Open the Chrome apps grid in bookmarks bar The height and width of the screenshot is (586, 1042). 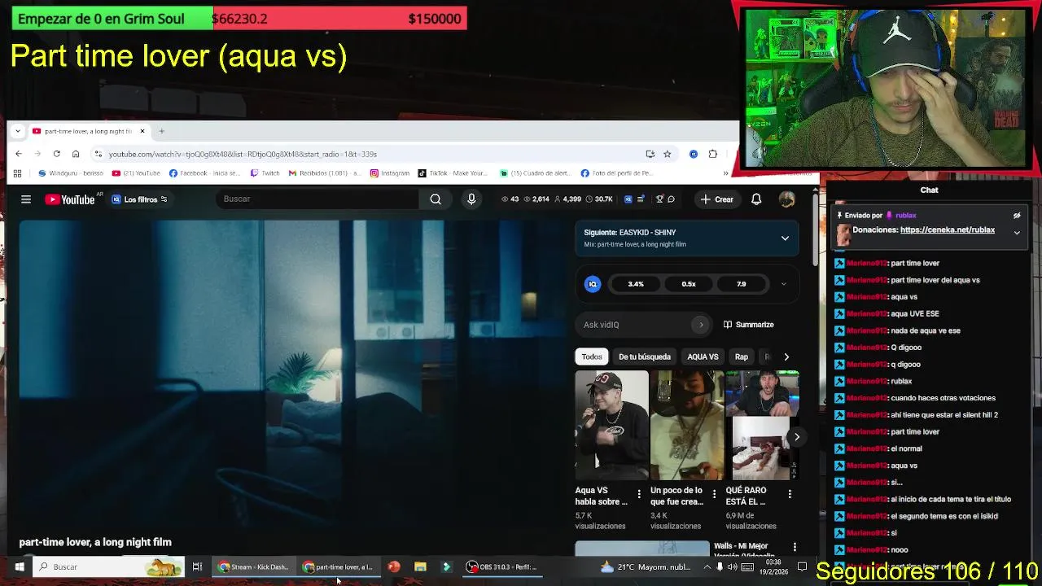pyautogui.click(x=17, y=173)
